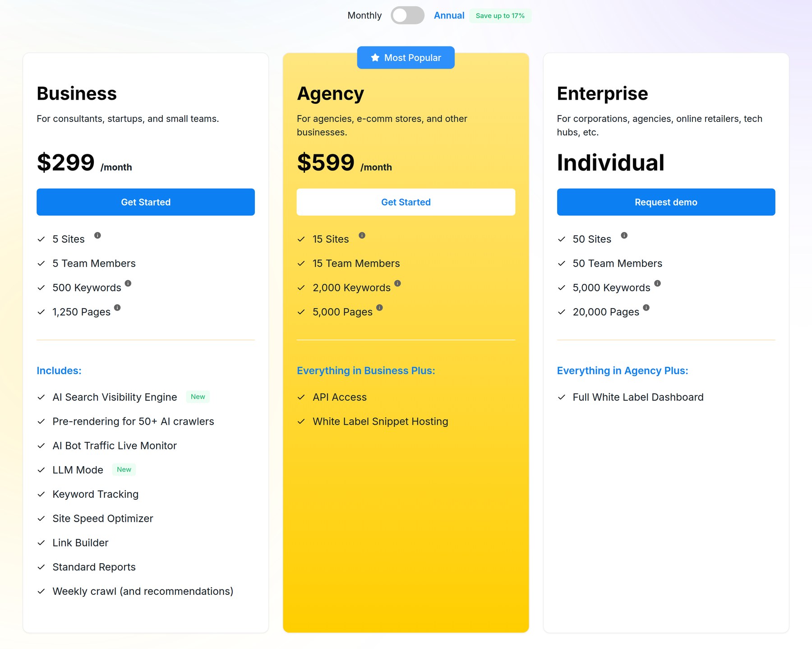Open info icon next to 20,000 Pages
The width and height of the screenshot is (812, 649).
pyautogui.click(x=646, y=308)
